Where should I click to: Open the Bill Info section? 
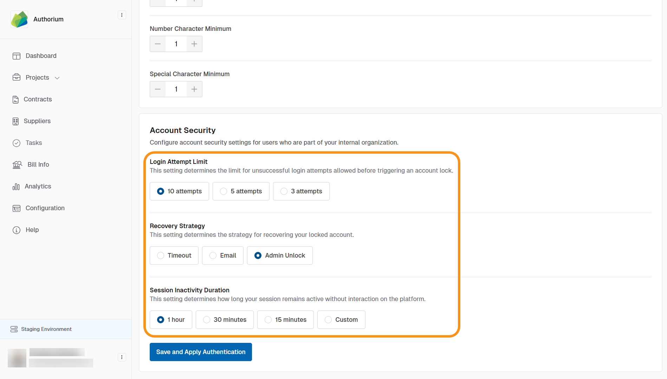tap(38, 165)
